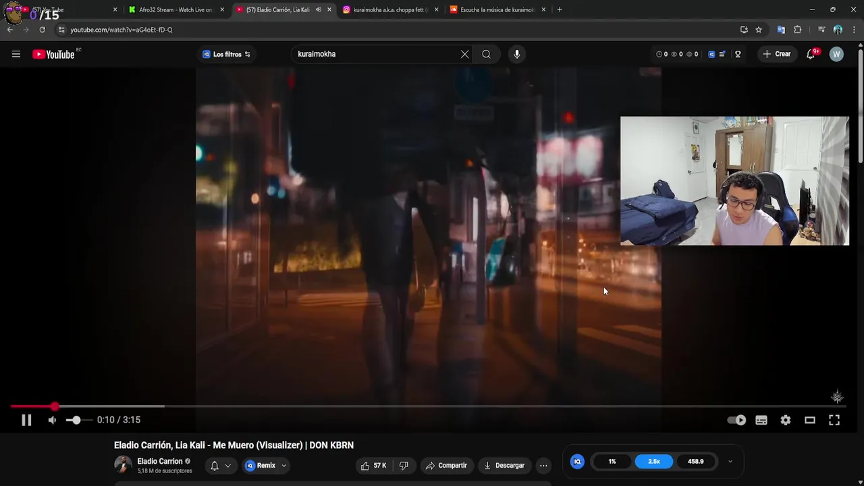Screen dimensions: 864x486
Task: Open the notification bell subscription options
Action: coord(221,466)
